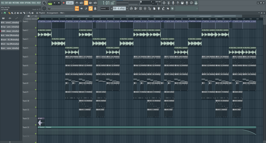The image size is (266, 143).
Task: Toggle step editing arrow icon
Action: pyautogui.click(x=82, y=8)
